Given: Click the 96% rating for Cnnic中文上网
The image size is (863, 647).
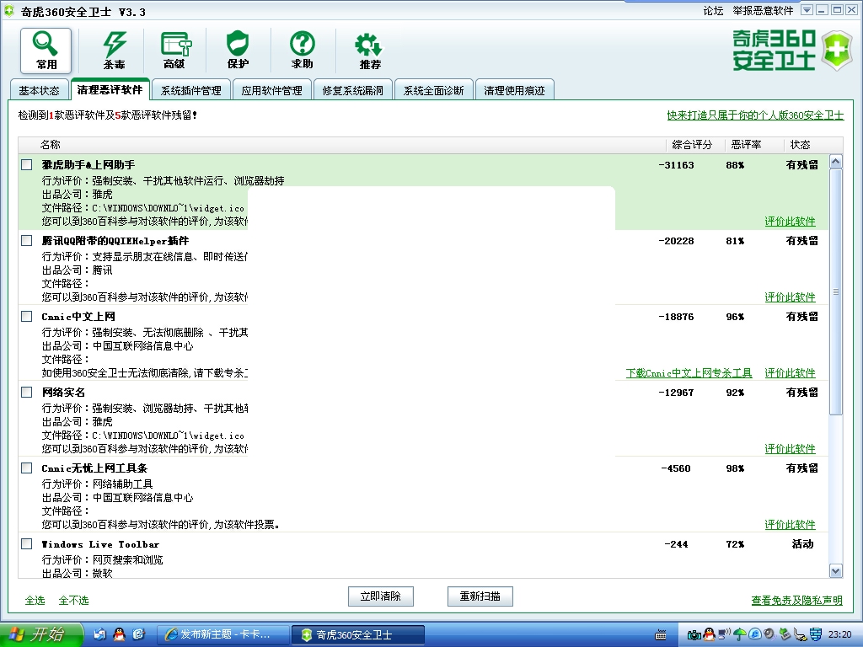Looking at the screenshot, I should pyautogui.click(x=735, y=317).
